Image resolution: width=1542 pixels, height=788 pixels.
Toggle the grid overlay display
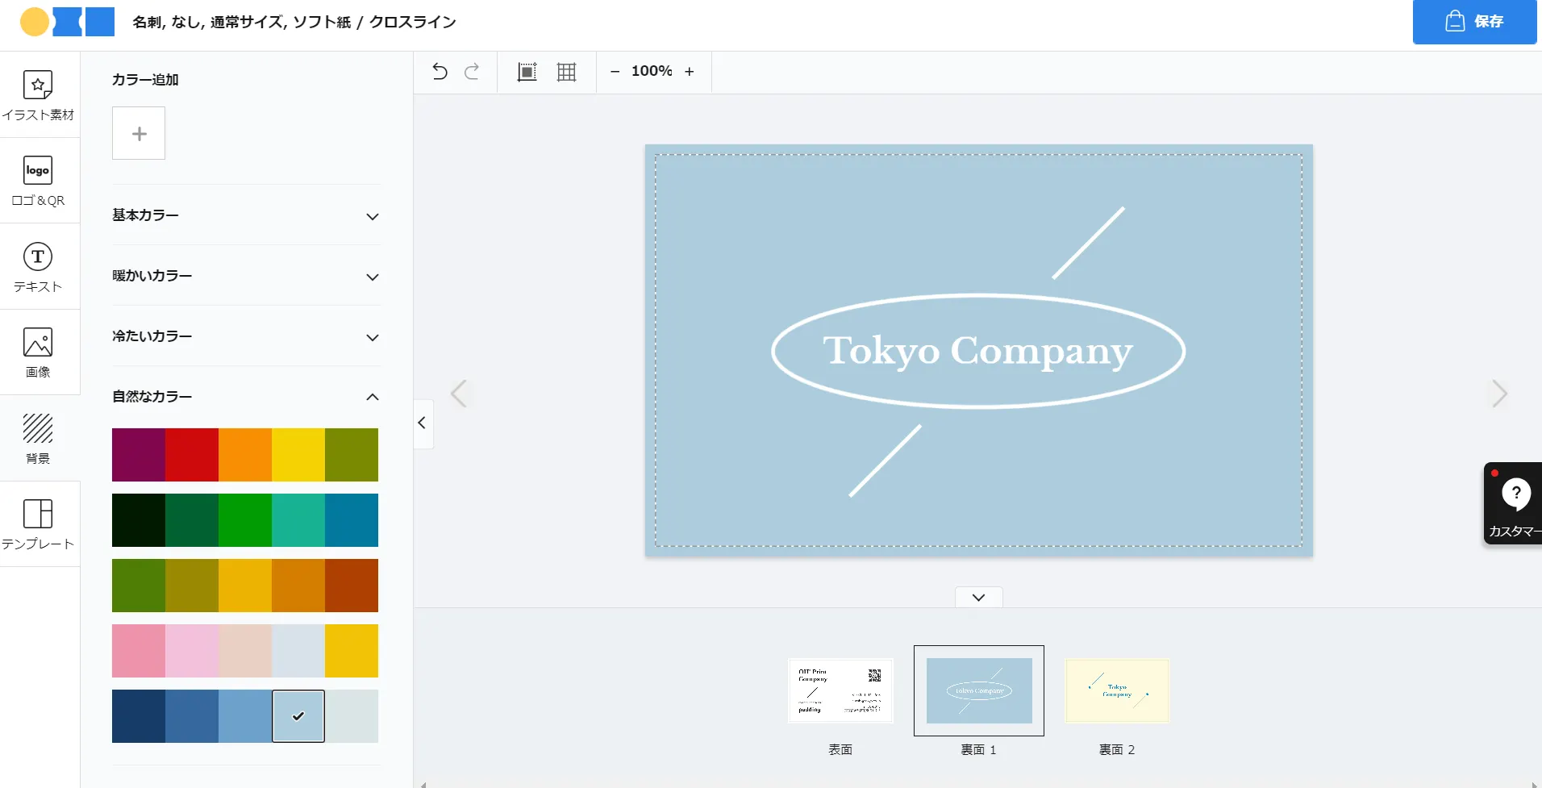tap(567, 72)
